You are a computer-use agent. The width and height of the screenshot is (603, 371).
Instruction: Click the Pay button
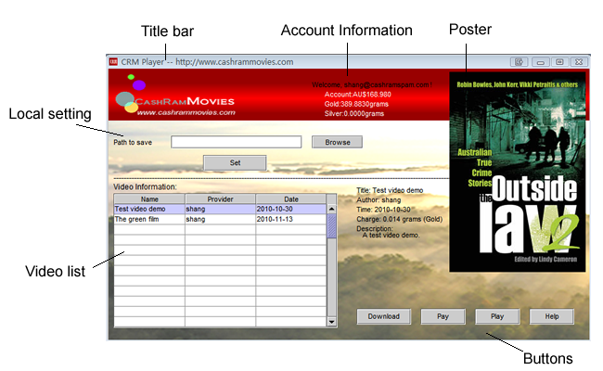click(x=443, y=316)
